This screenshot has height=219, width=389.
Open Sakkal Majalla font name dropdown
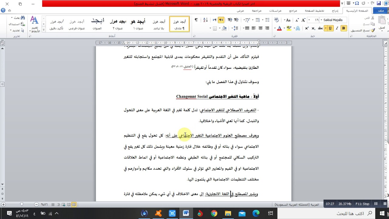[322, 20]
